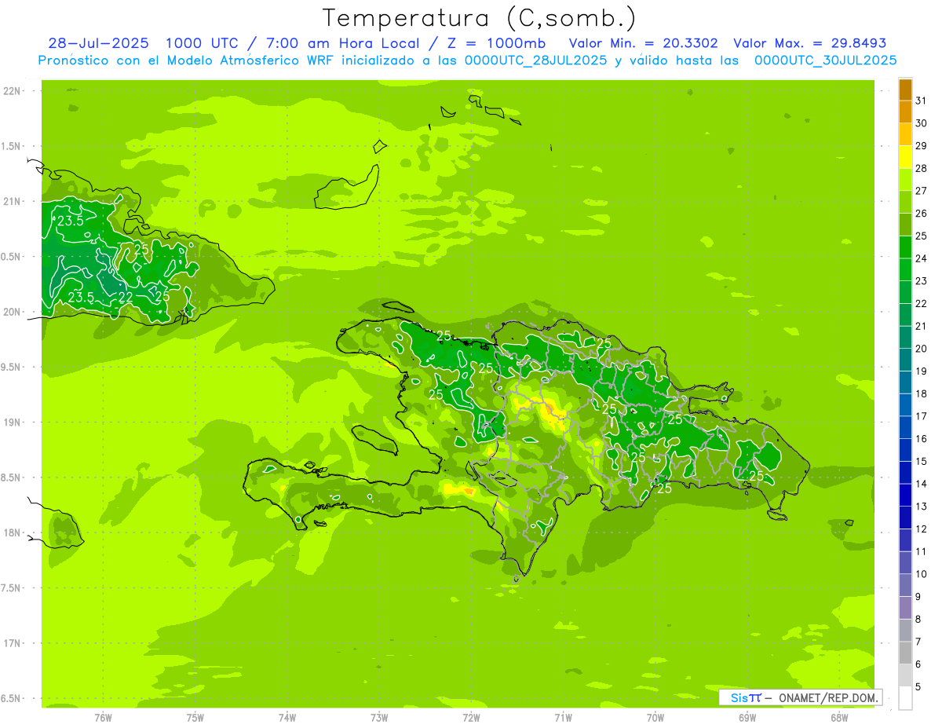This screenshot has width=942, height=728.
Task: Click the '74W' longitude axis label
Action: tap(287, 717)
